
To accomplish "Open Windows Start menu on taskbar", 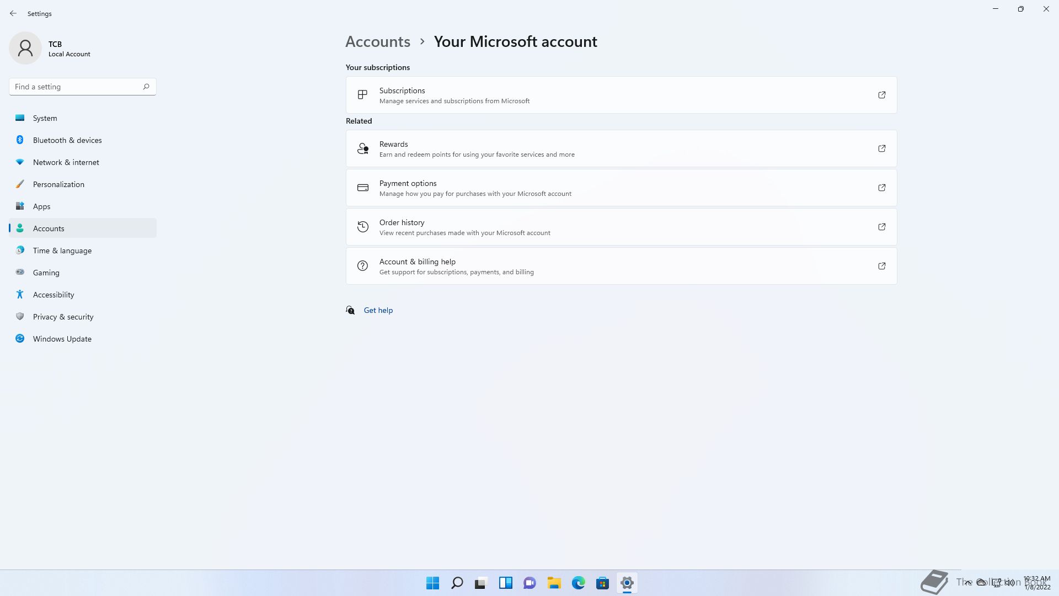I will pos(433,583).
